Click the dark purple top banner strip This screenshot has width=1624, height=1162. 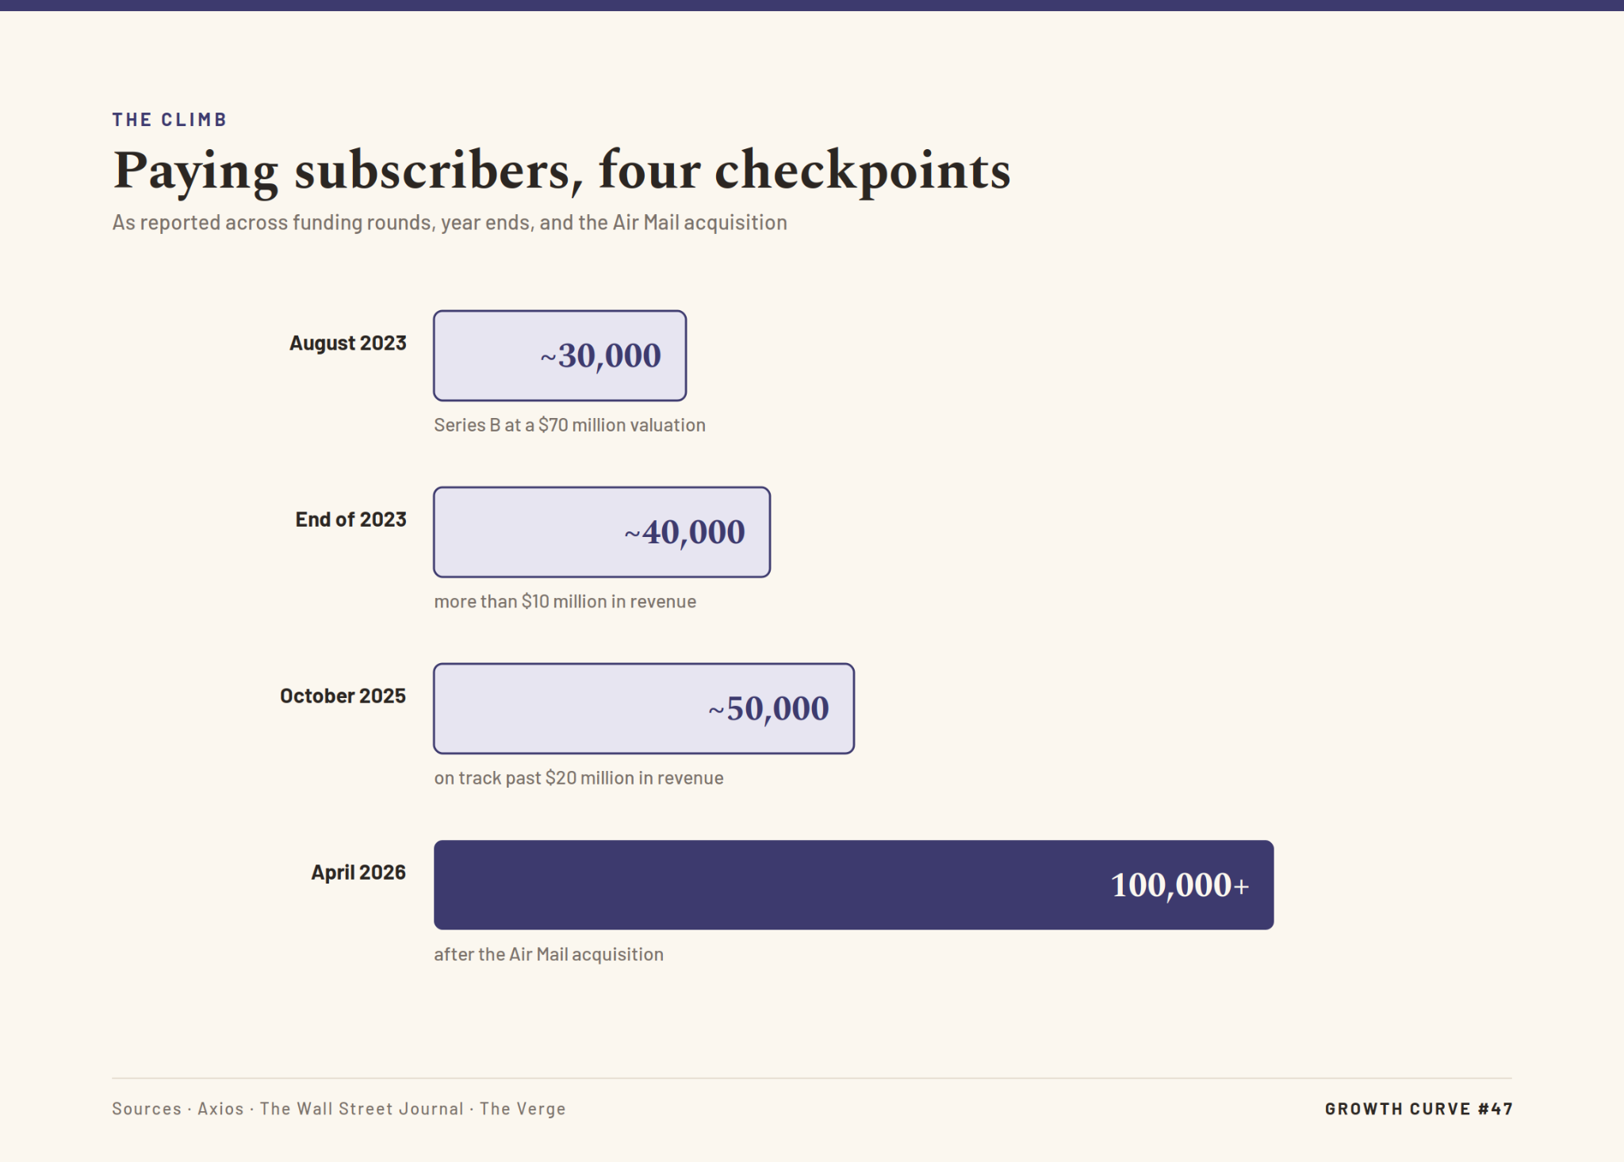pyautogui.click(x=812, y=6)
